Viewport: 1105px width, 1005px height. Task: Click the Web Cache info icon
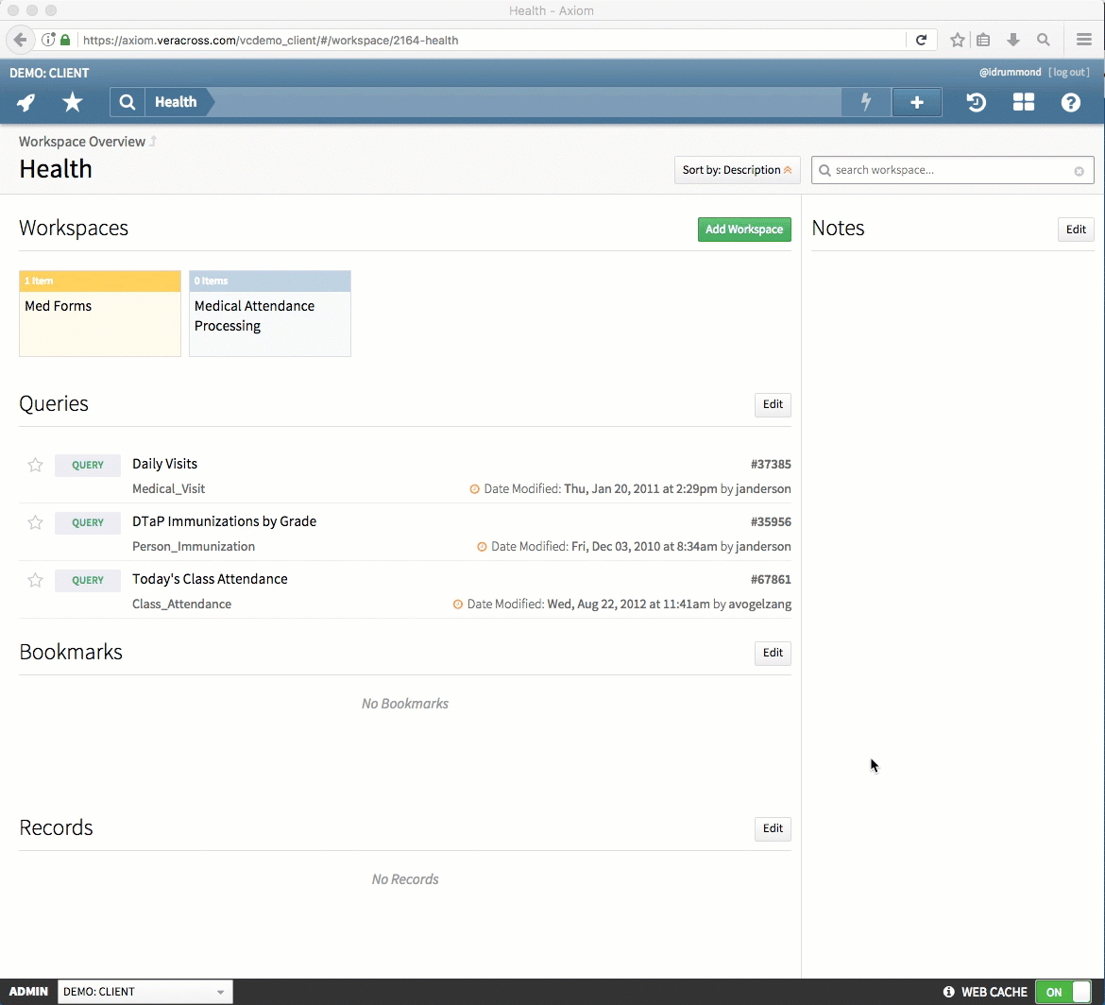(947, 992)
